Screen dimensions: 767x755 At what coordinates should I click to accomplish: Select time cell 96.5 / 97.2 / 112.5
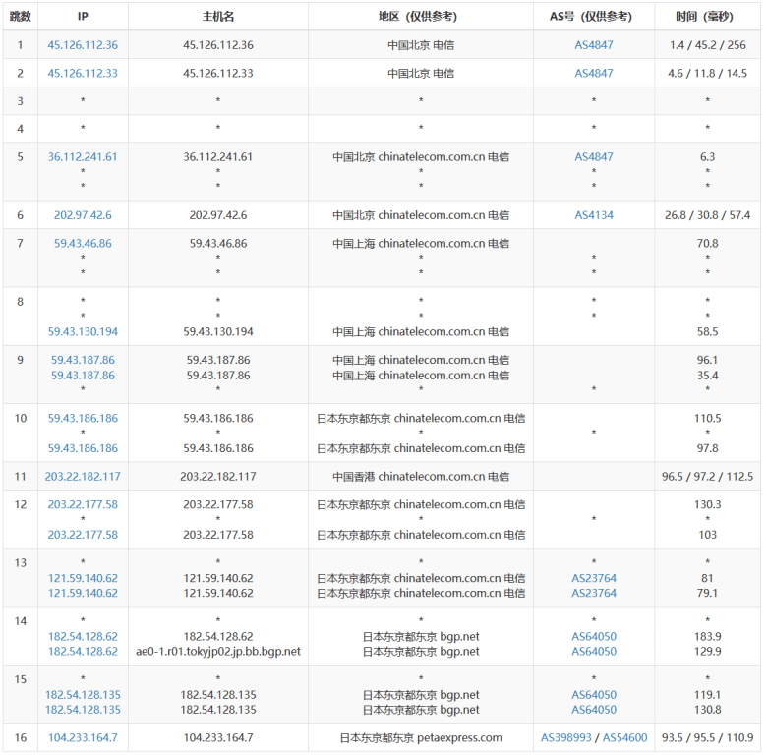coord(707,477)
